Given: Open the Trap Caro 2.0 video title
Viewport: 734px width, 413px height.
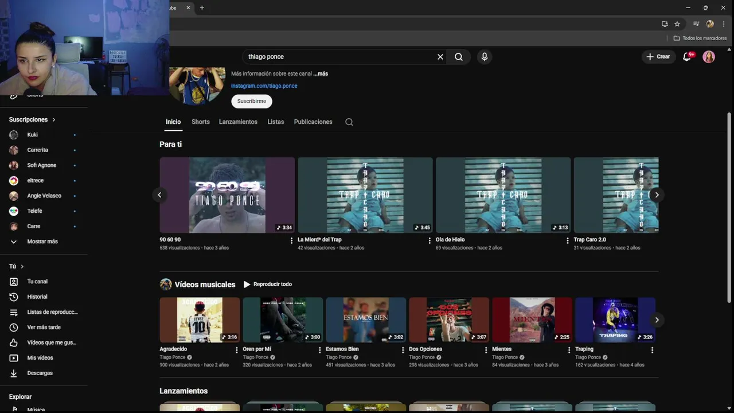Looking at the screenshot, I should coord(589,240).
